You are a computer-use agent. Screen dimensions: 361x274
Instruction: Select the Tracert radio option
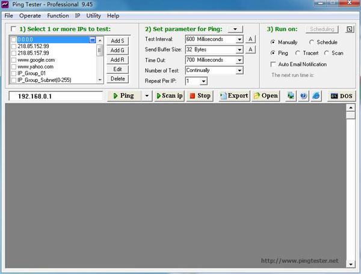click(298, 53)
